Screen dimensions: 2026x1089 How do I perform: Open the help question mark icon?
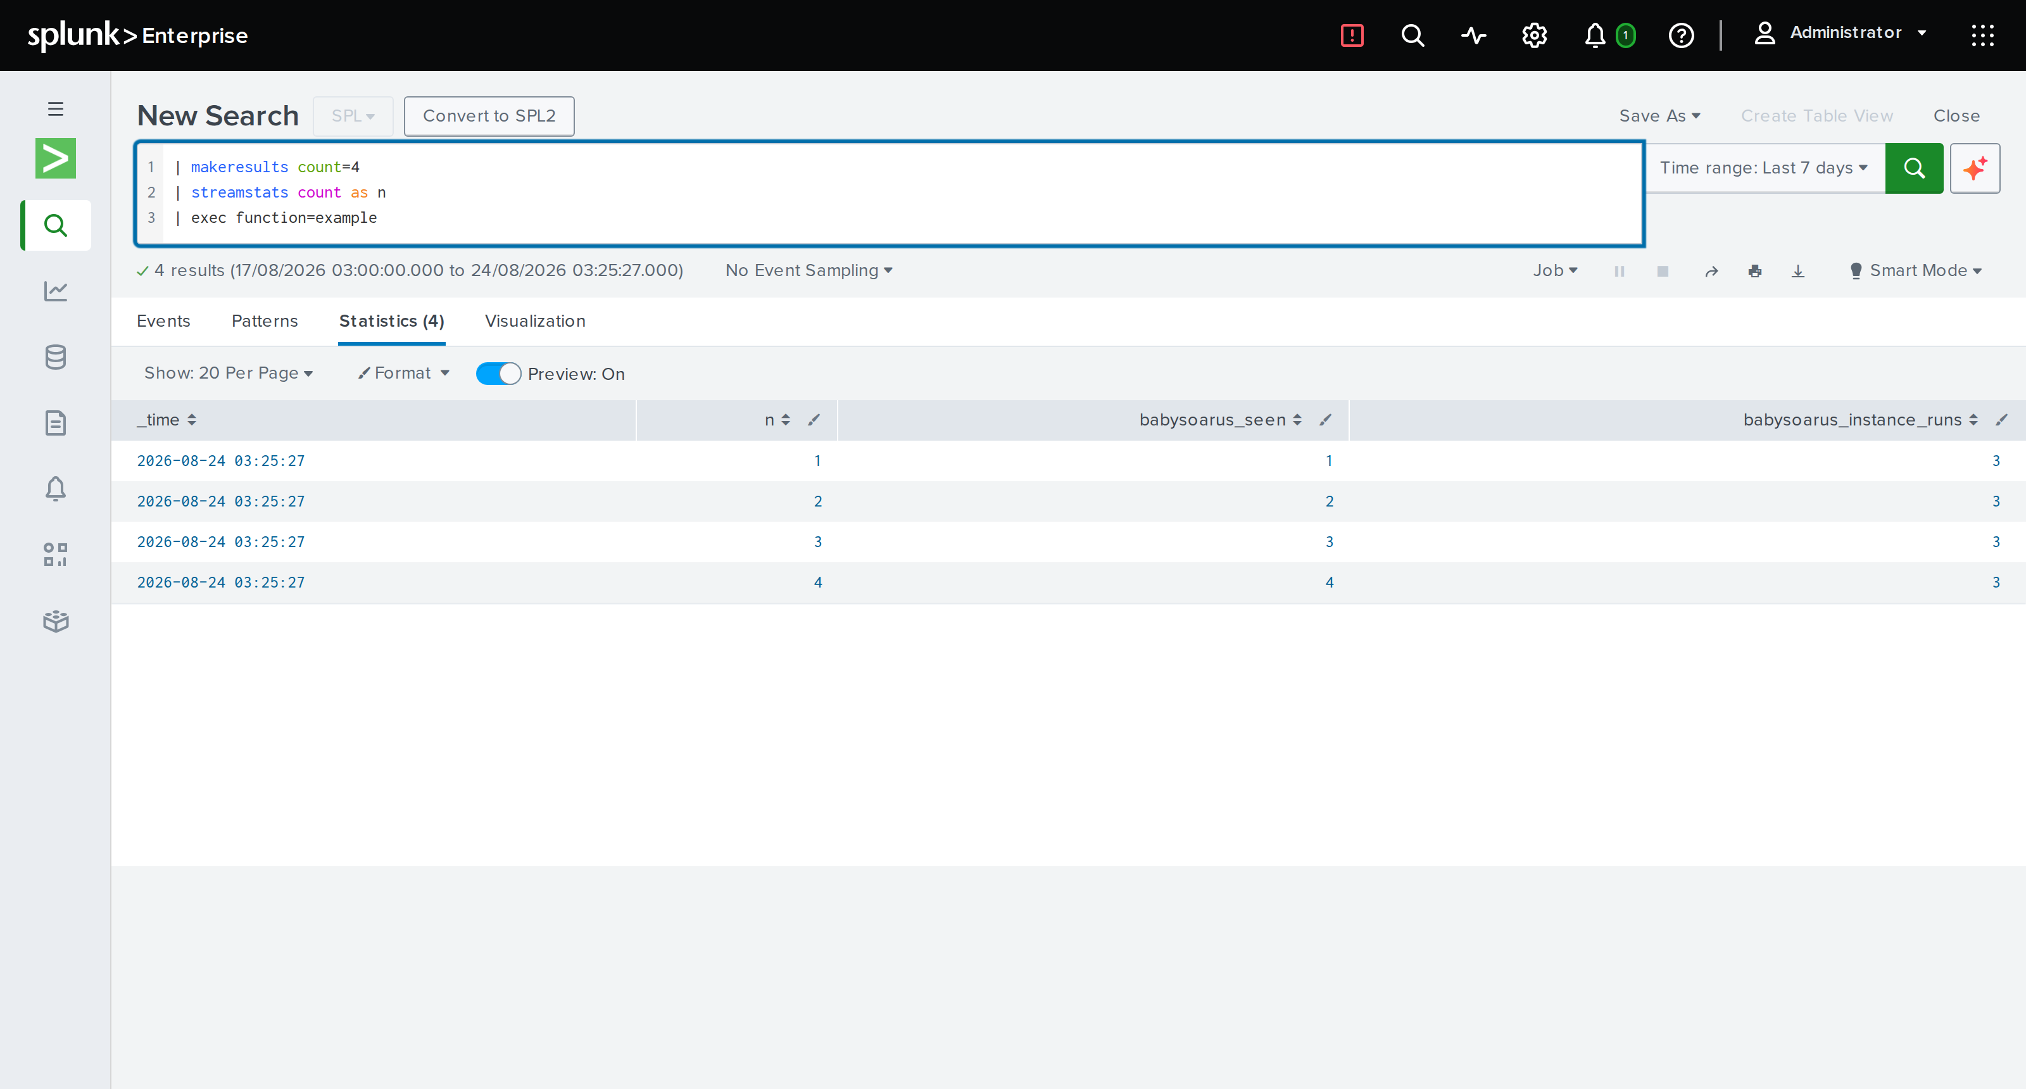coord(1681,35)
